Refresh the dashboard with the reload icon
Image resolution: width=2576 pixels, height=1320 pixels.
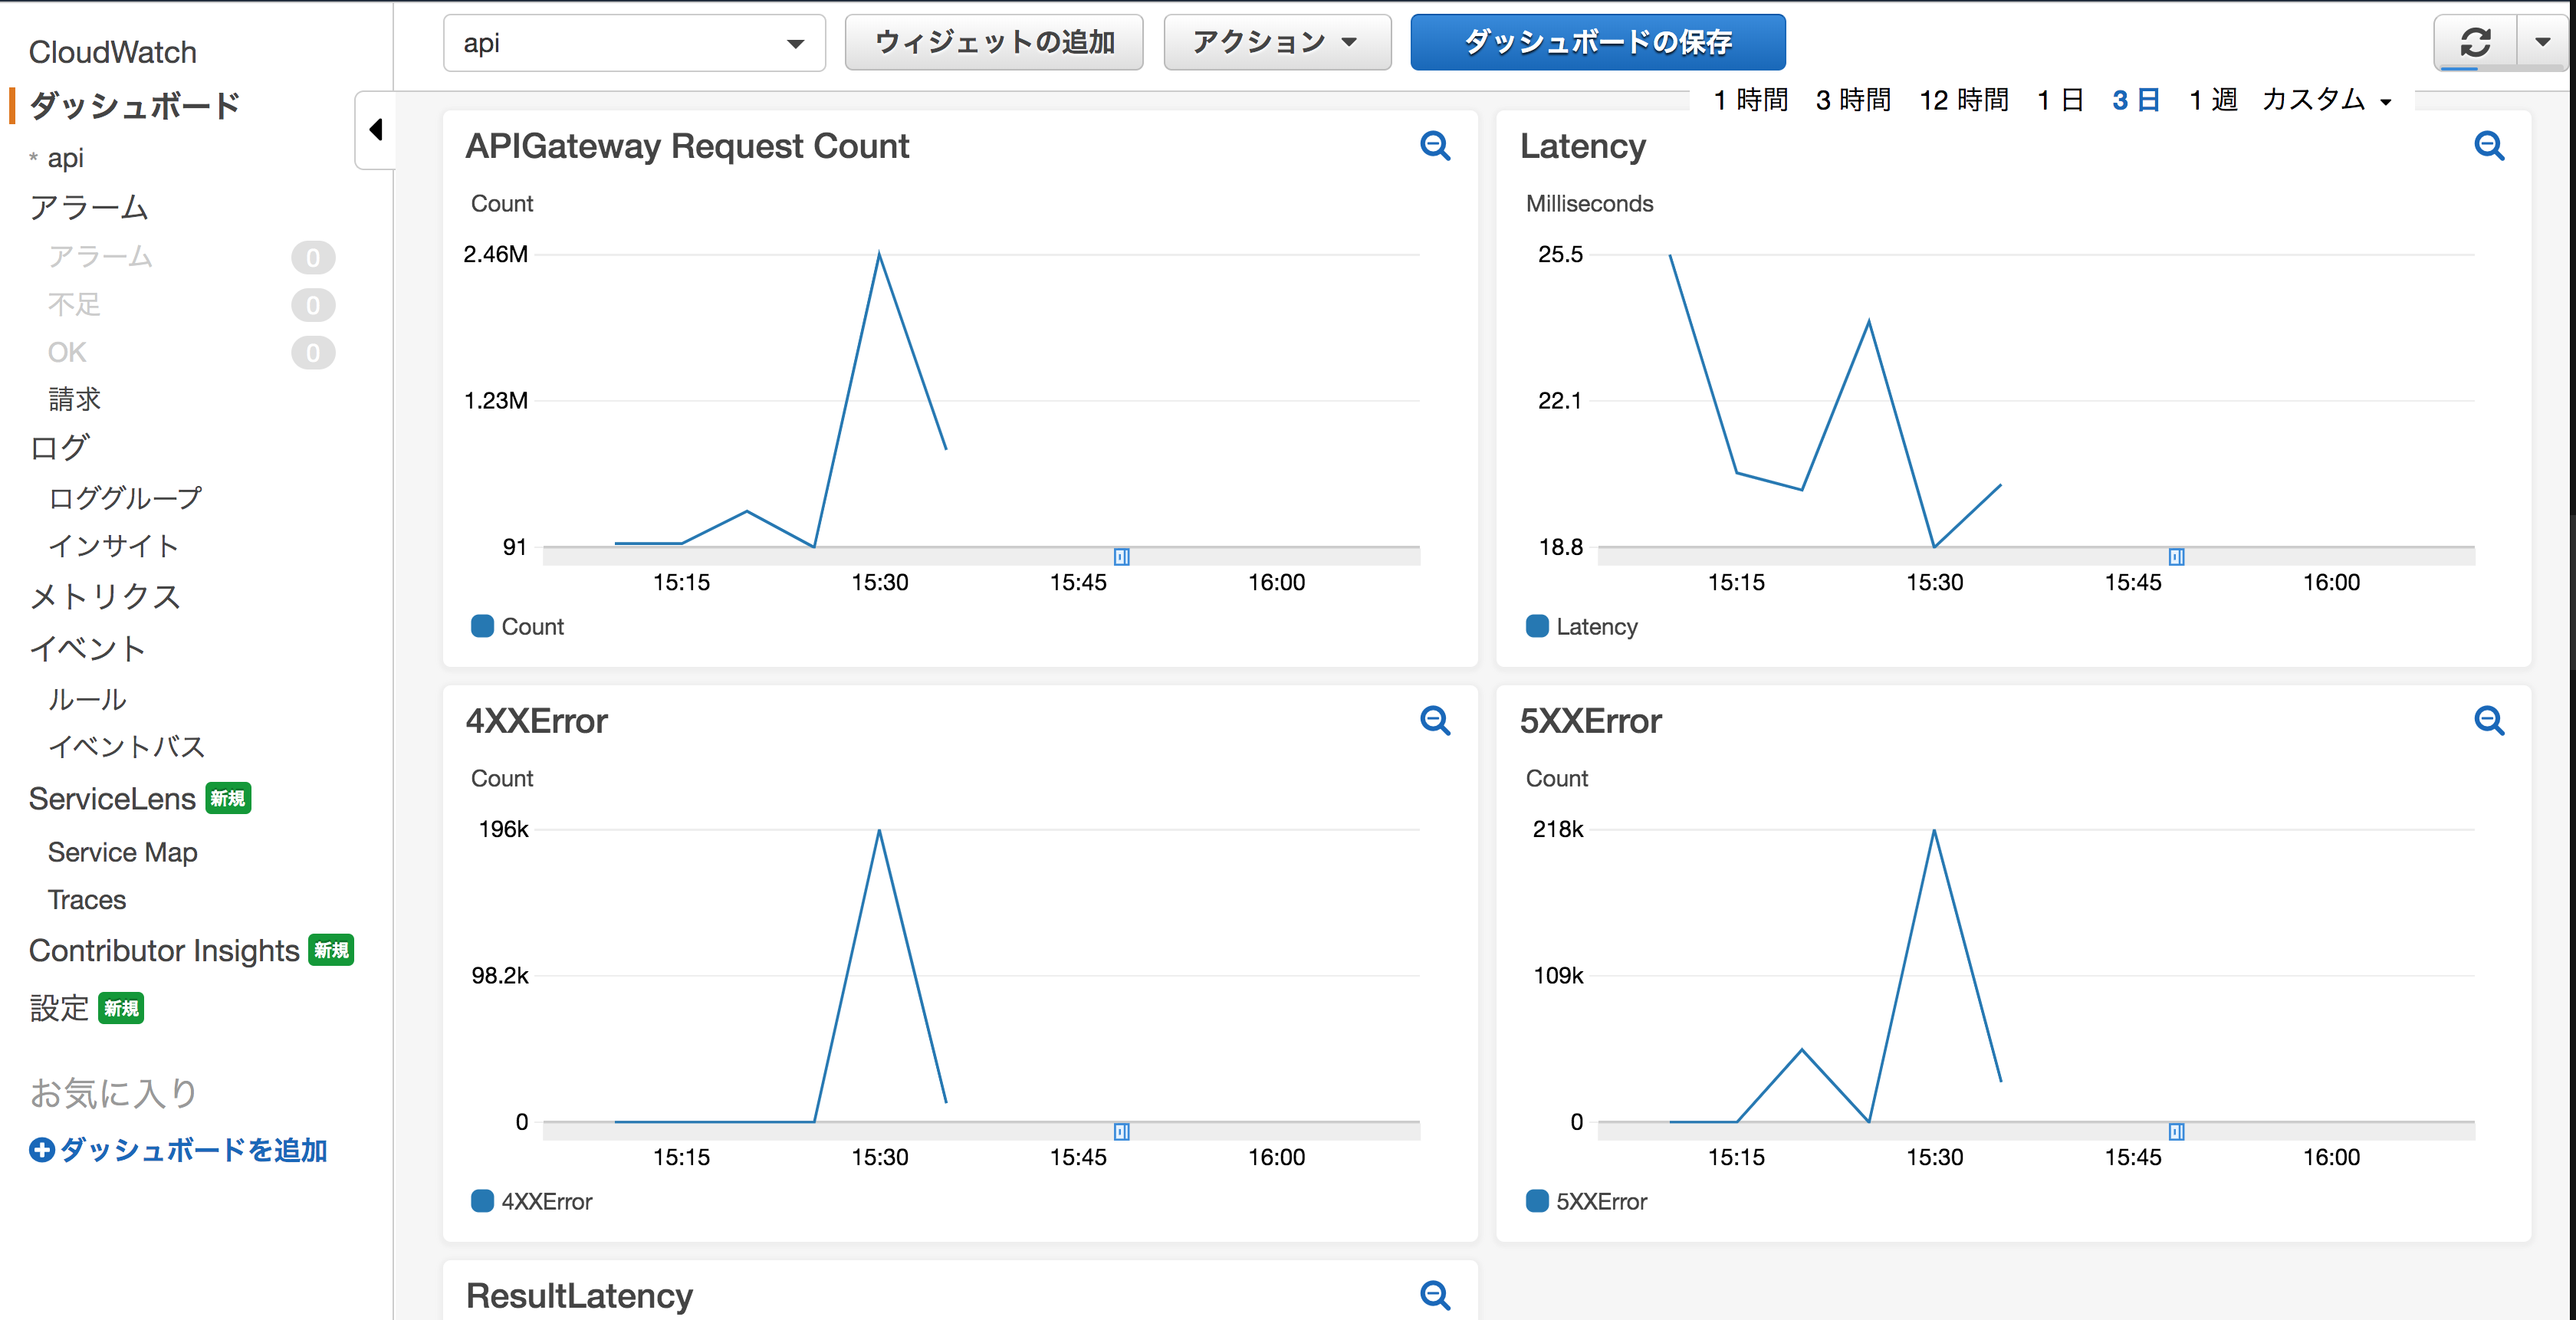[x=2475, y=42]
